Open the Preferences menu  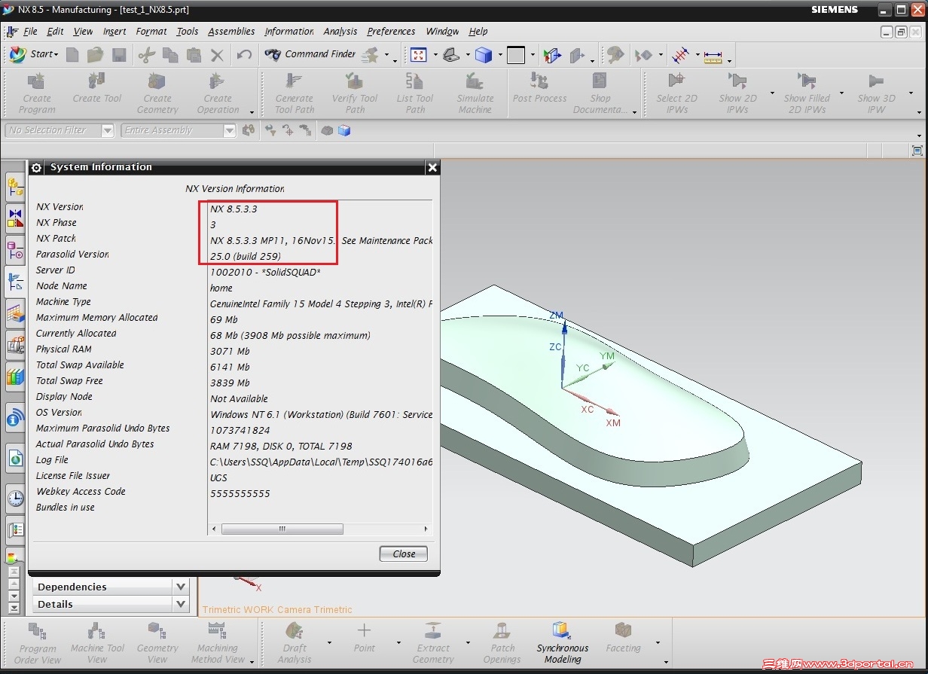(391, 32)
